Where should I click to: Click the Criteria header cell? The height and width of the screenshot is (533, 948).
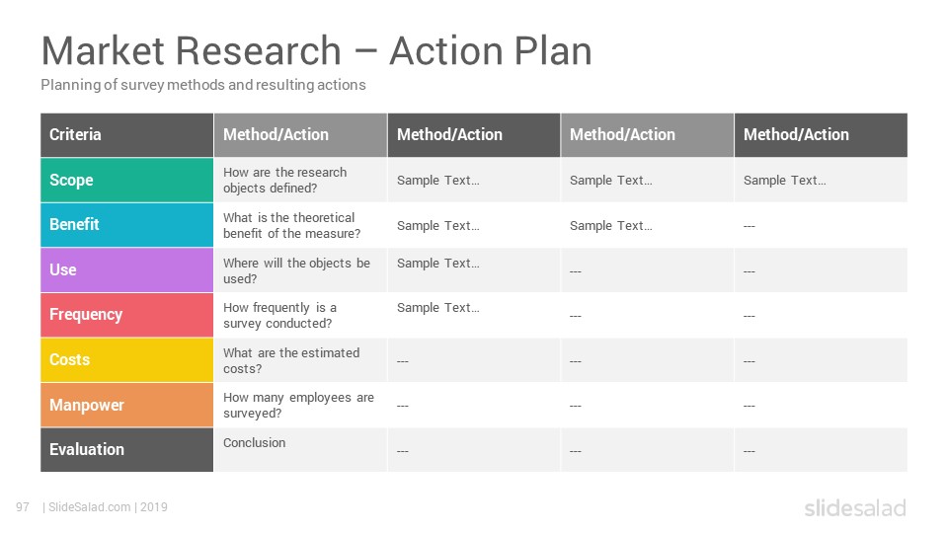(127, 135)
